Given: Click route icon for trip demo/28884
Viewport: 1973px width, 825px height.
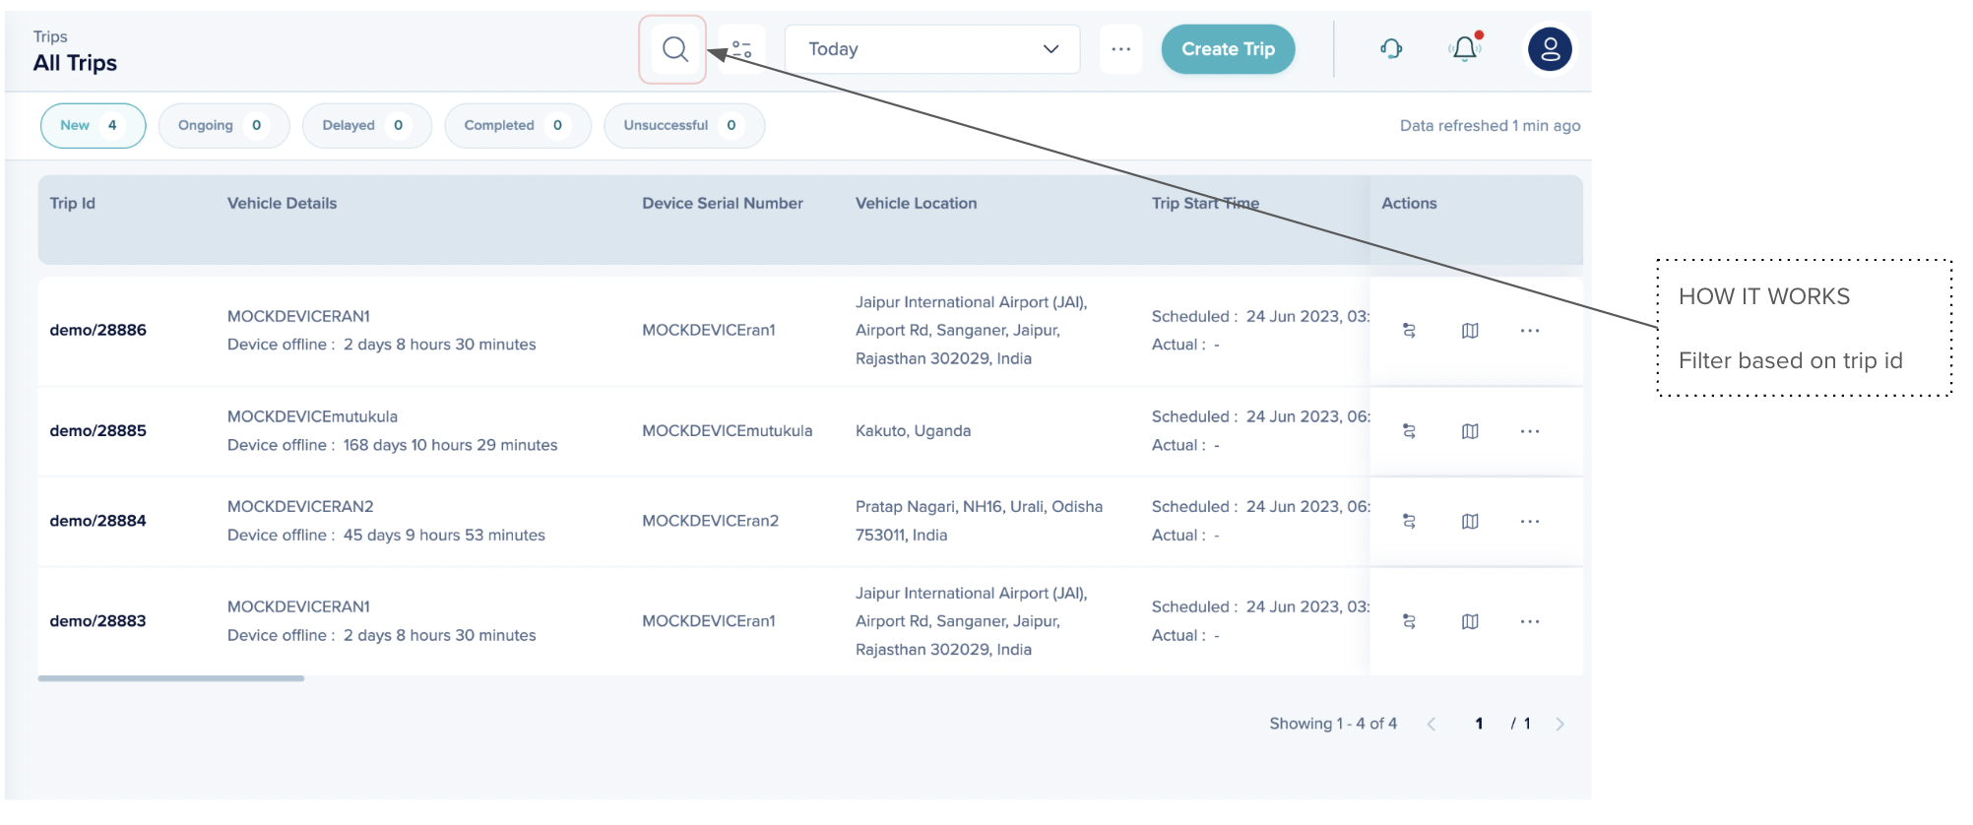Looking at the screenshot, I should 1409,522.
